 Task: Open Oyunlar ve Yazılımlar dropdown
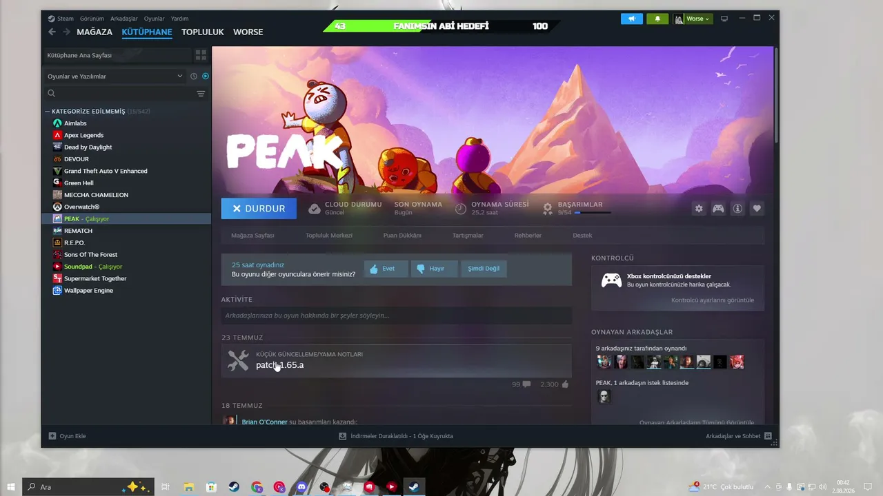[115, 76]
